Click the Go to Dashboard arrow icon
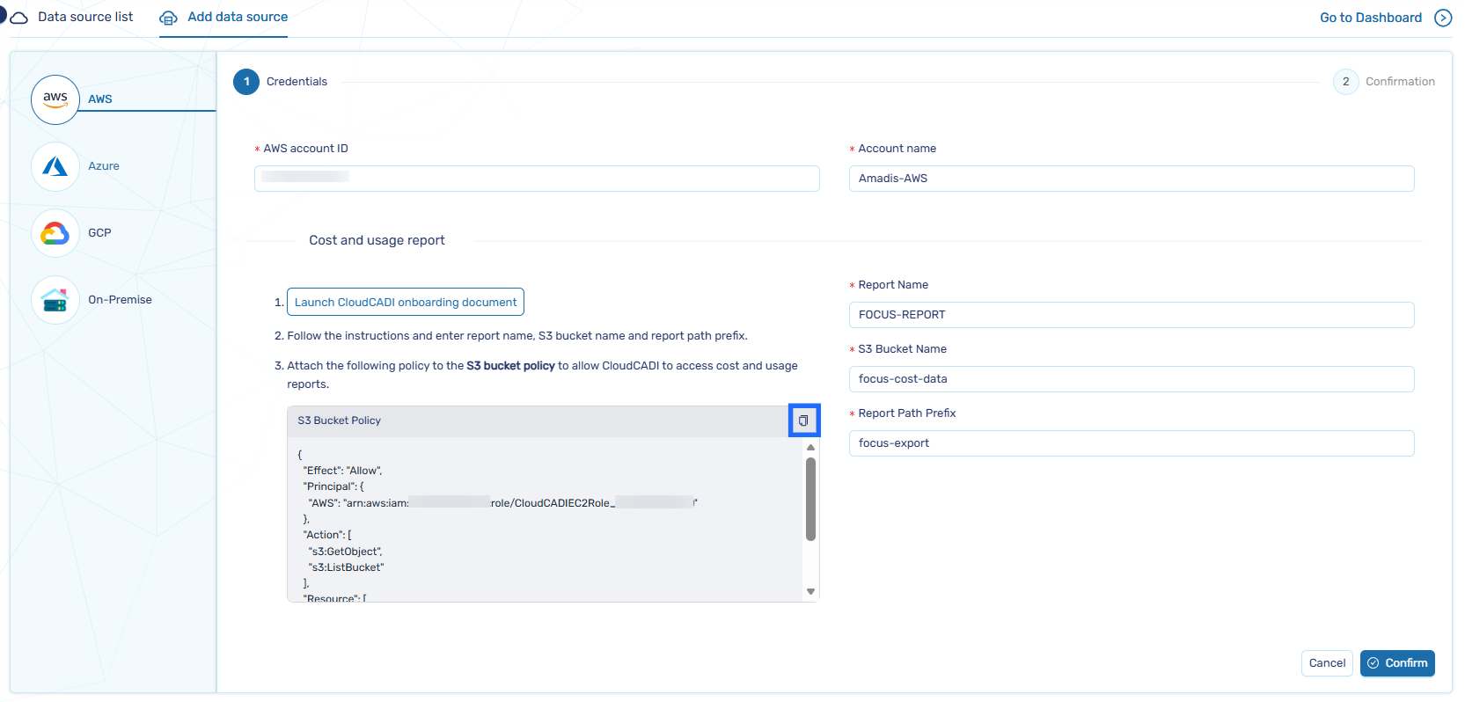 point(1443,18)
